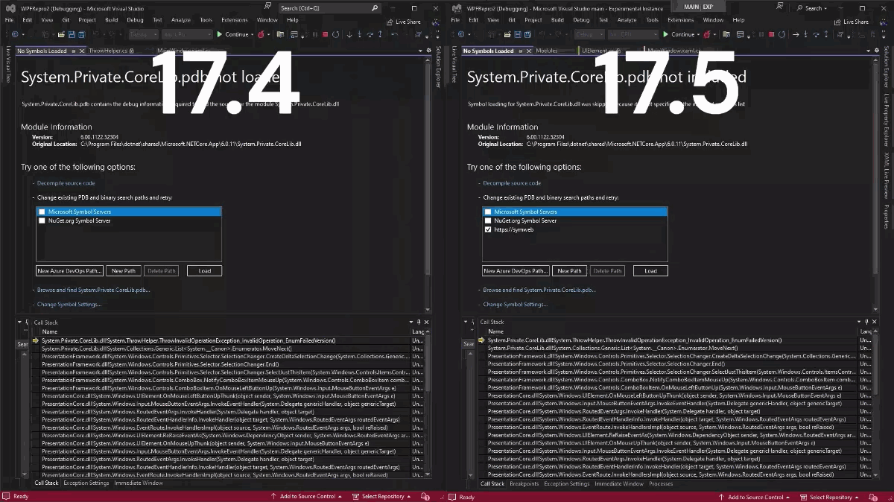Open Extensions menu in right window
894x502 pixels.
pyautogui.click(x=680, y=20)
